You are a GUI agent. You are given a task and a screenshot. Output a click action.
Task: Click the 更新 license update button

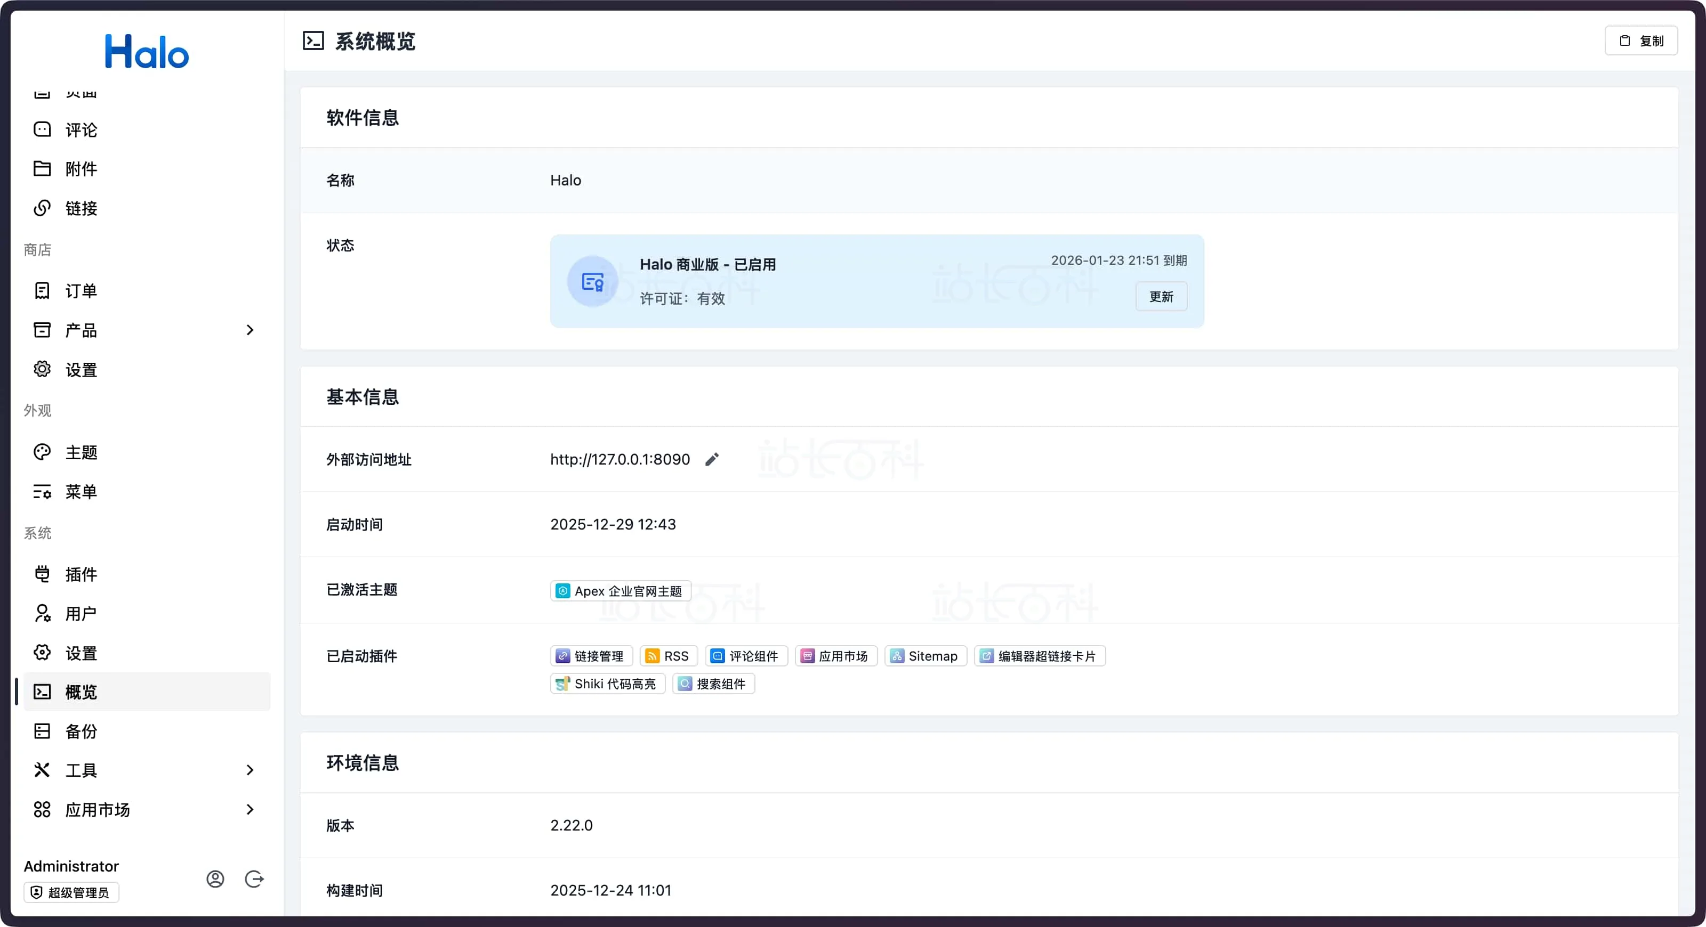pos(1161,296)
